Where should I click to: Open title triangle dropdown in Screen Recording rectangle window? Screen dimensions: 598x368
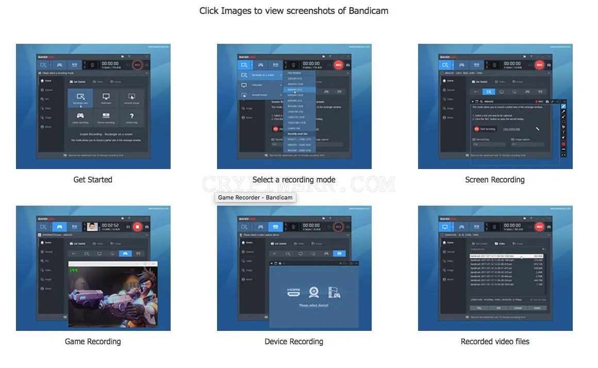pos(473,102)
